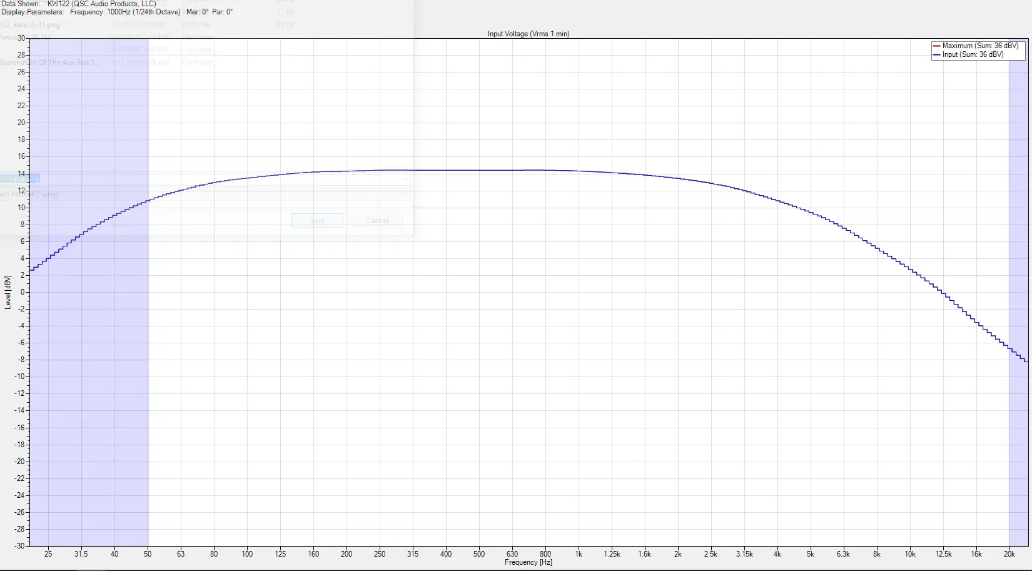
Task: Click the faded Cancel button in ghost dialog
Action: click(x=377, y=220)
